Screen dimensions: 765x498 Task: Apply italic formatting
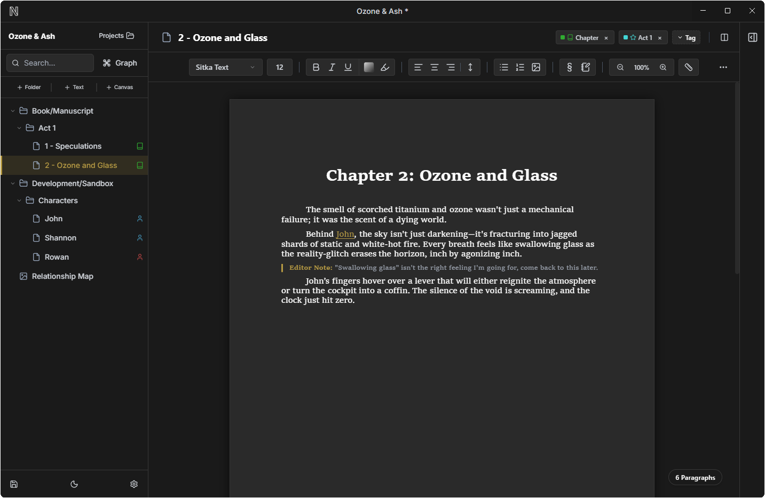(x=332, y=67)
